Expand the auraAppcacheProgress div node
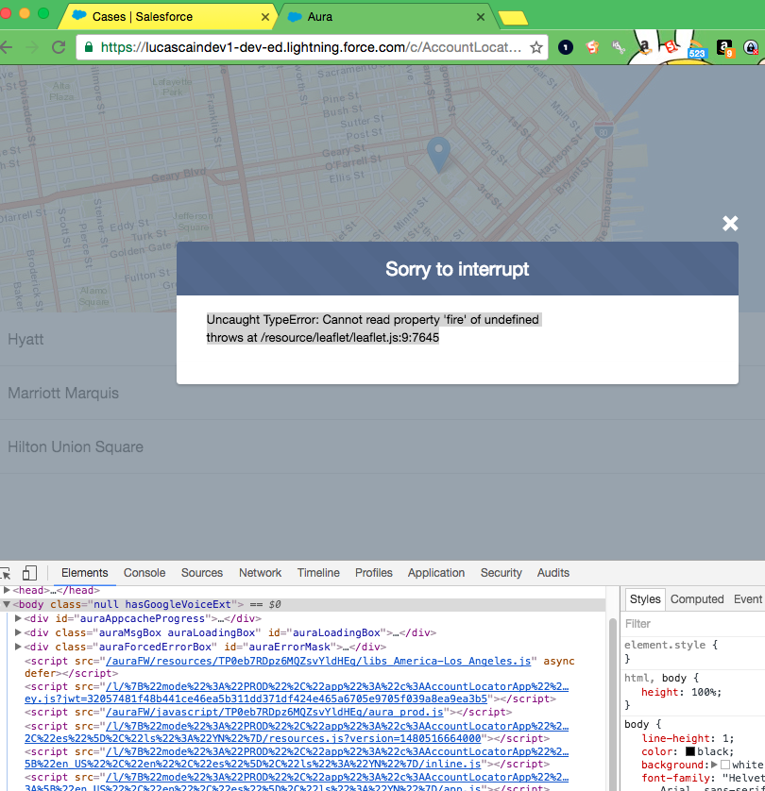The image size is (765, 791). [18, 618]
